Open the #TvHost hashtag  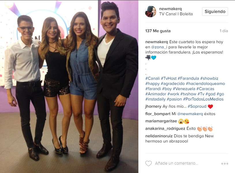click(169, 78)
